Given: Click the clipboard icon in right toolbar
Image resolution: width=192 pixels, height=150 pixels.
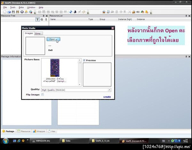Looking at the screenshot, I should 104,12.
